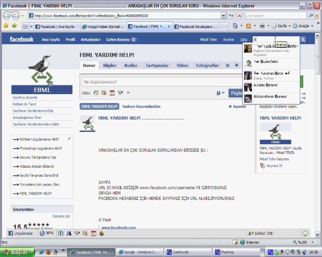The image size is (322, 257).
Task: Click the Windows Başlat start button
Action: tap(17, 252)
